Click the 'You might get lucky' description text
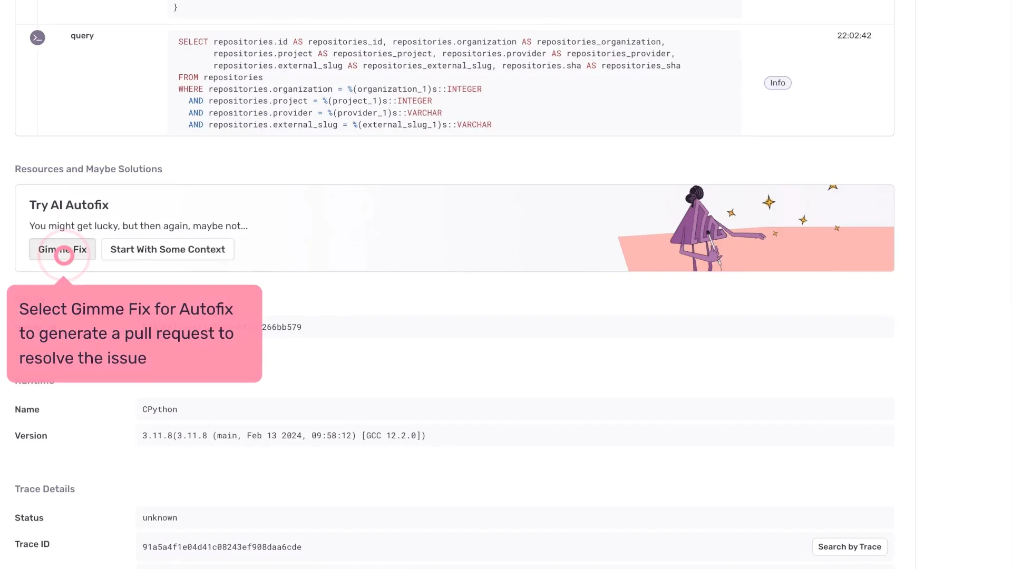 (x=139, y=226)
